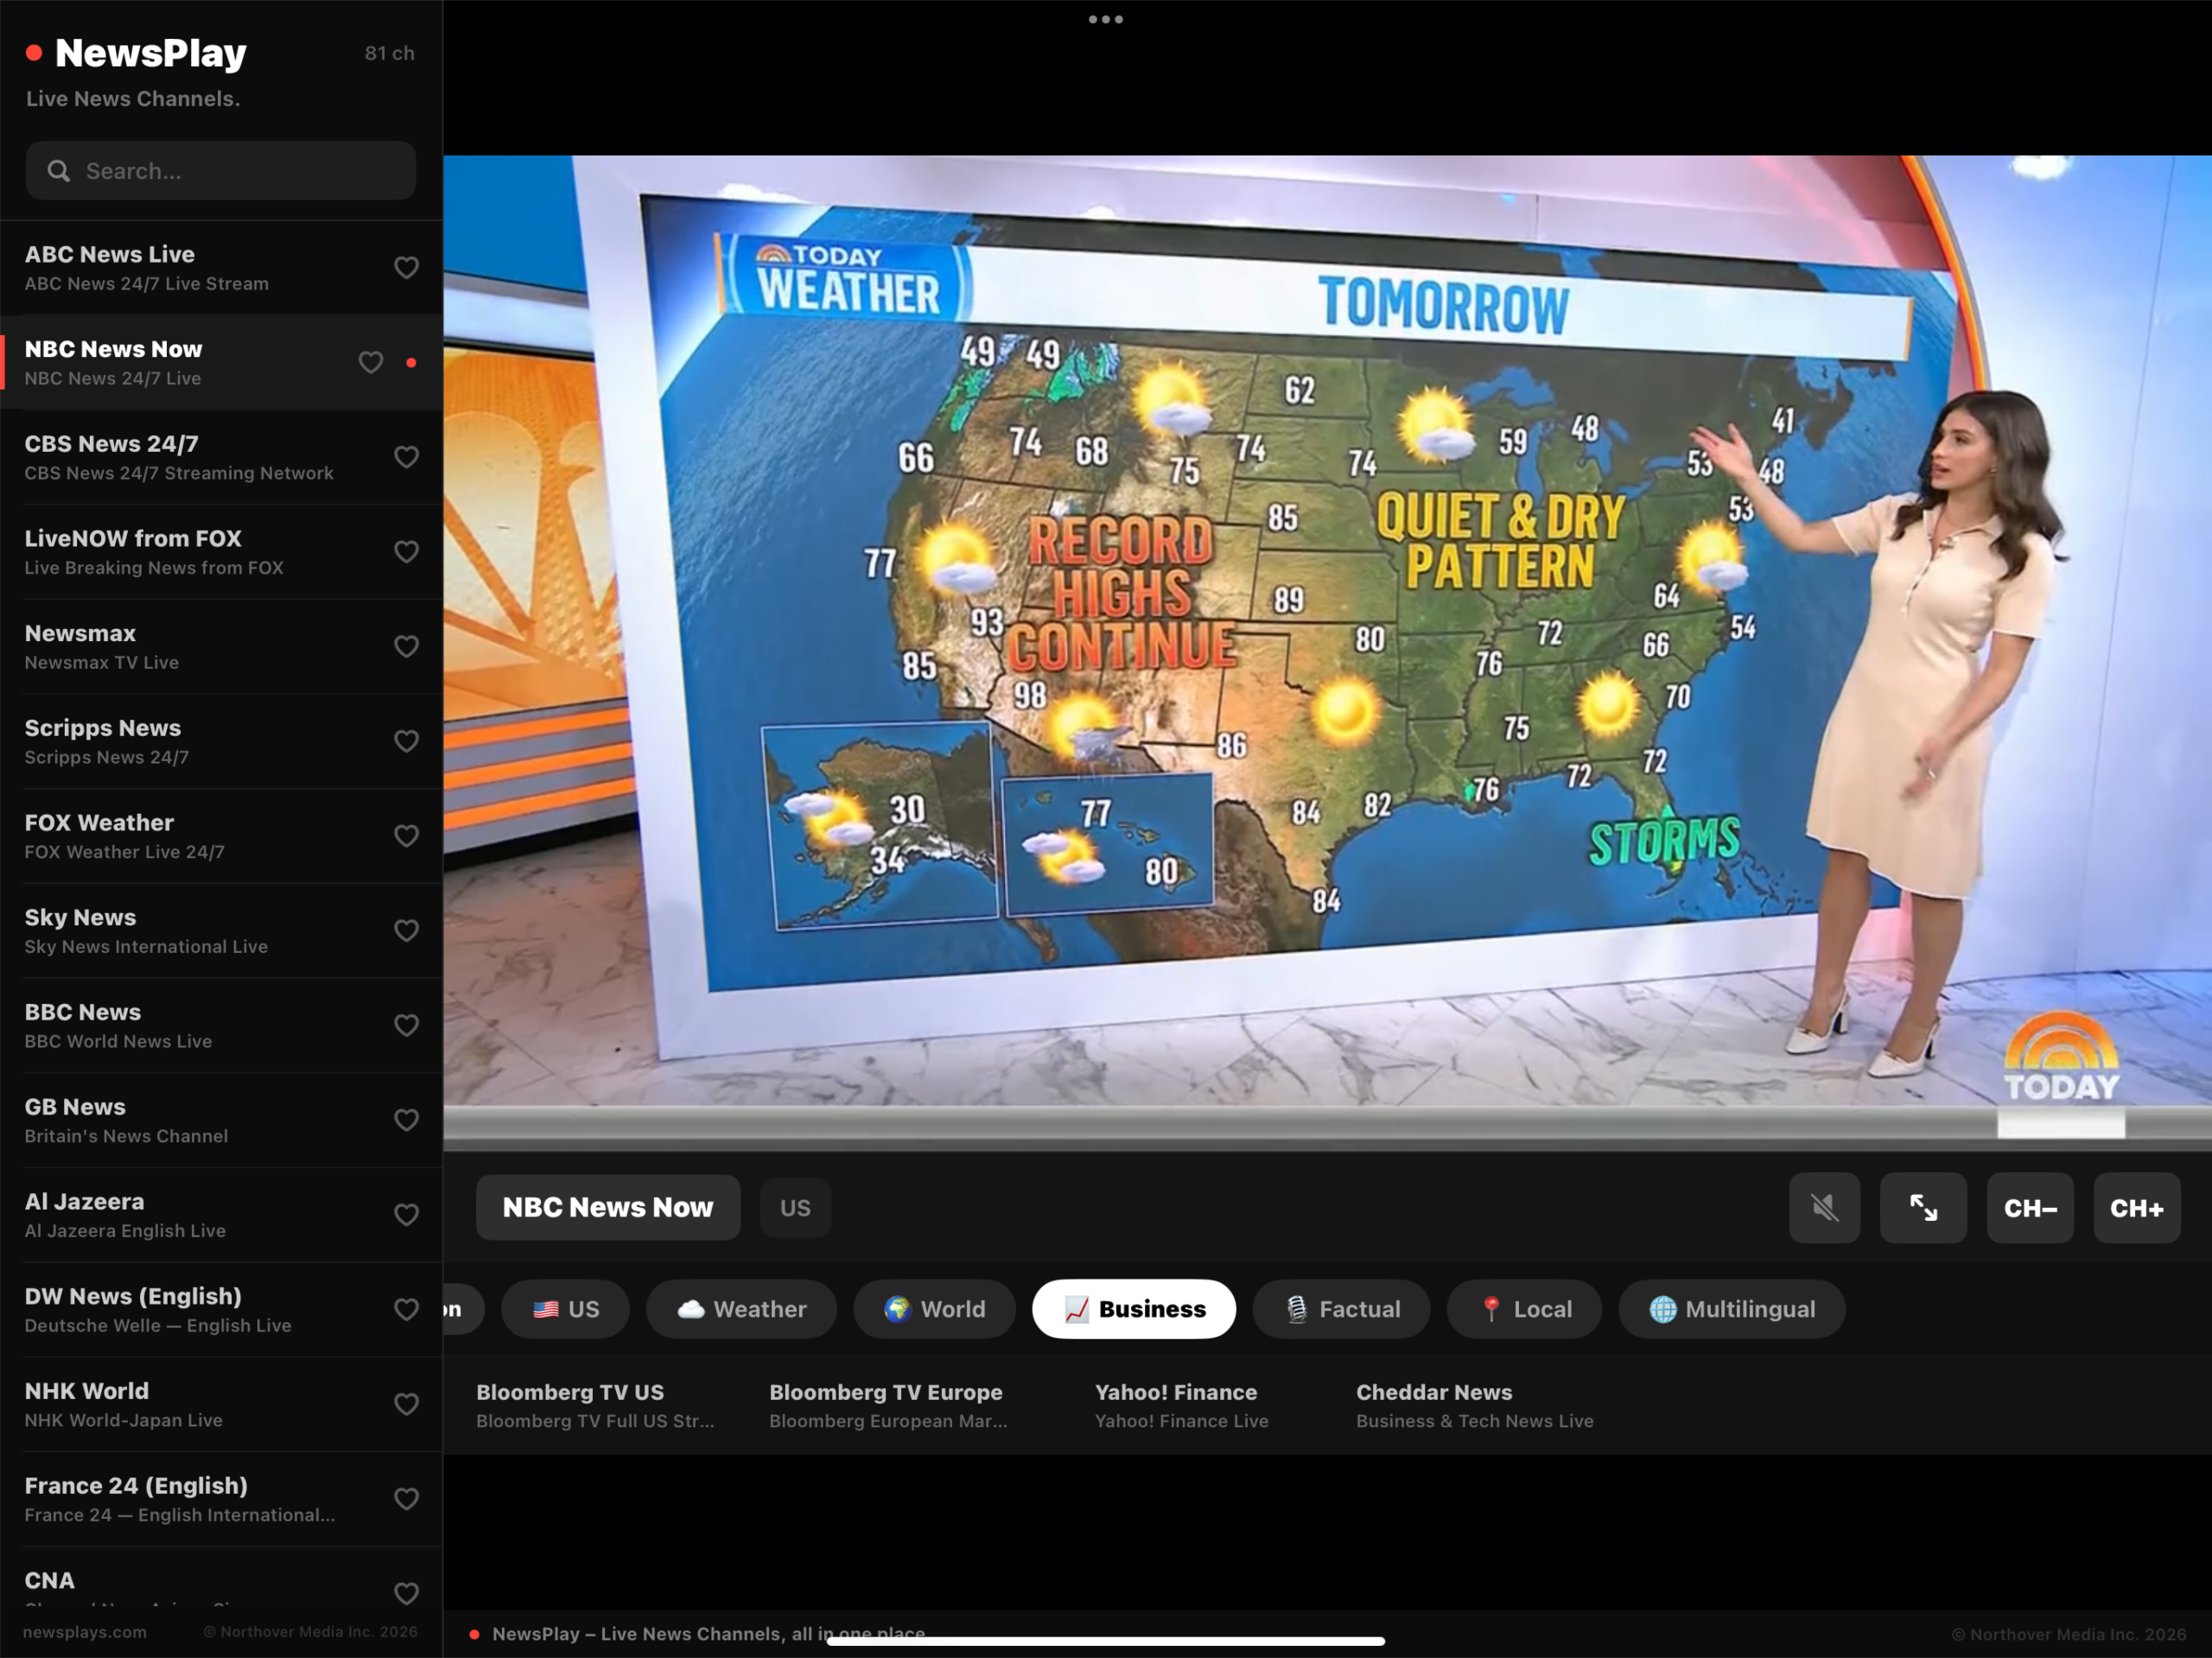Screen dimensions: 2212x1658
Task: Click the NewsPlay red dot logo
Action: point(35,52)
